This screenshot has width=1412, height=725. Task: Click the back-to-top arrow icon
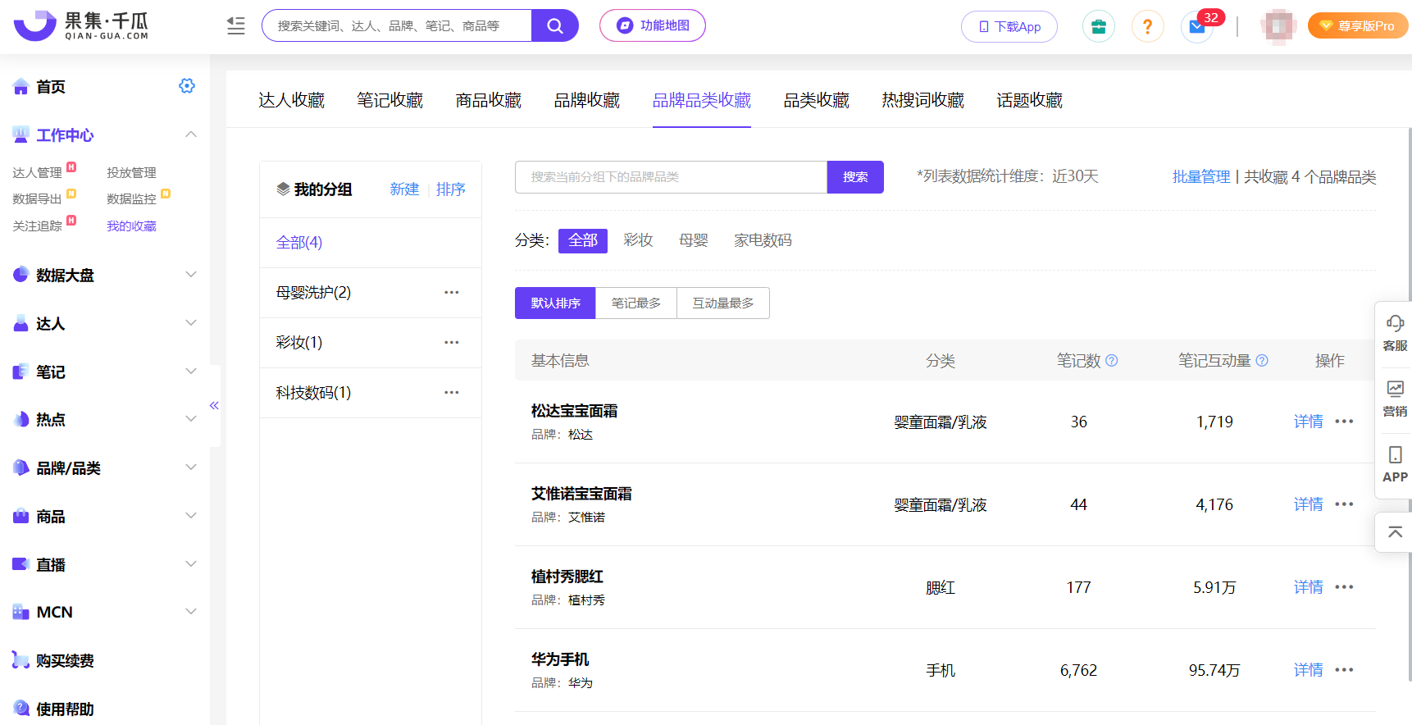1395,532
